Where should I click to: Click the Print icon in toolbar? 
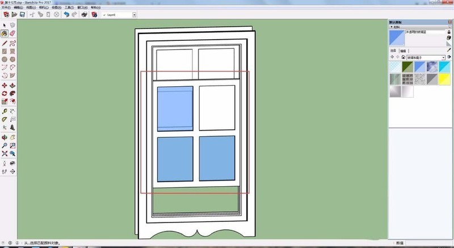[84, 14]
